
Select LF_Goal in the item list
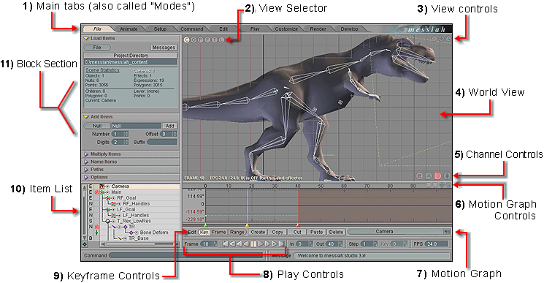(x=126, y=209)
